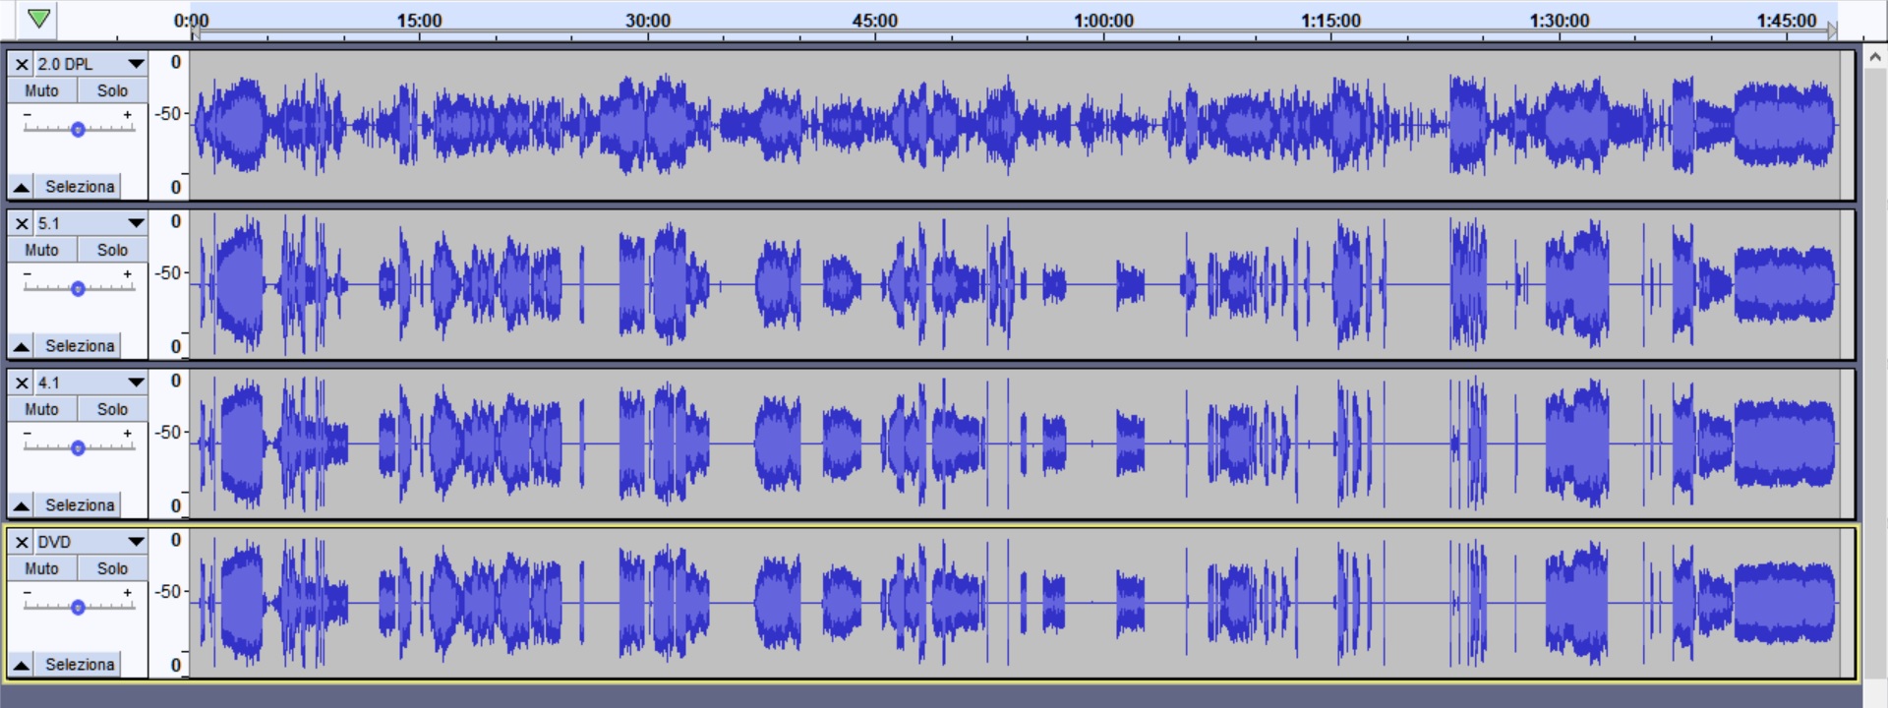1888x708 pixels.
Task: Click inside the 2.0 DPL waveform
Action: point(1014,125)
